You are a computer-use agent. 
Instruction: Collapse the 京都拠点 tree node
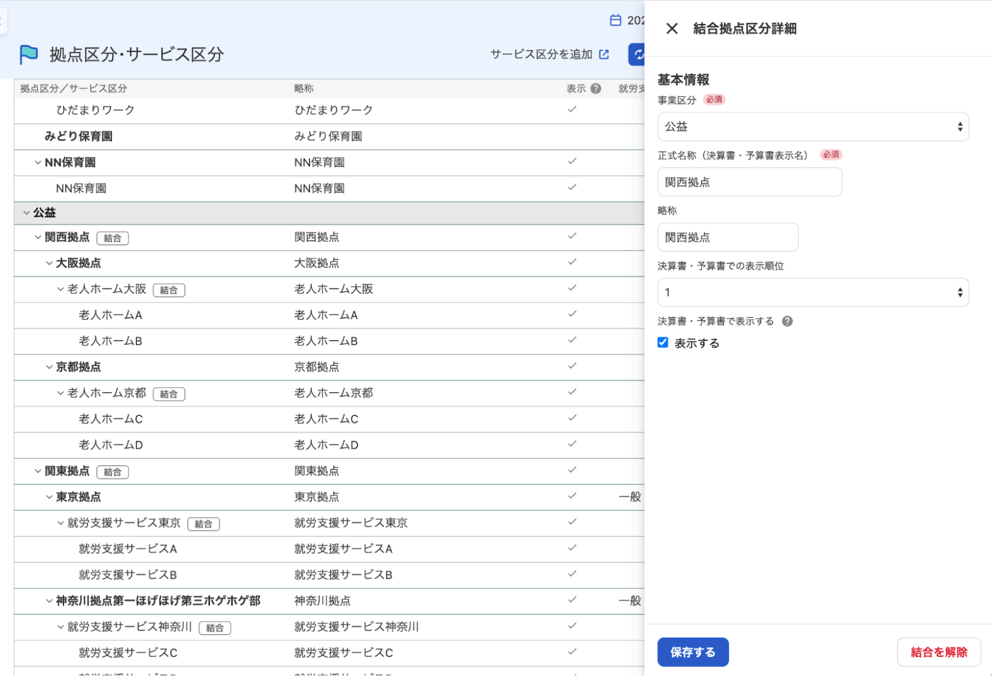point(49,367)
